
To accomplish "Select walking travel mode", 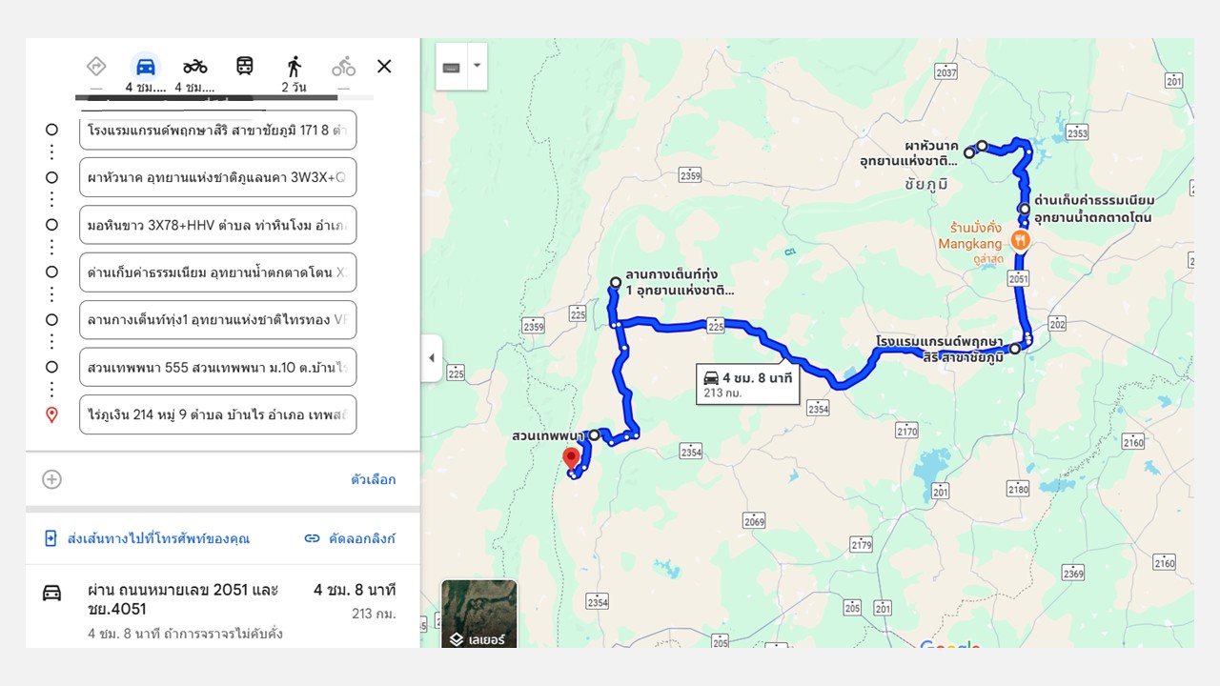I will (295, 67).
